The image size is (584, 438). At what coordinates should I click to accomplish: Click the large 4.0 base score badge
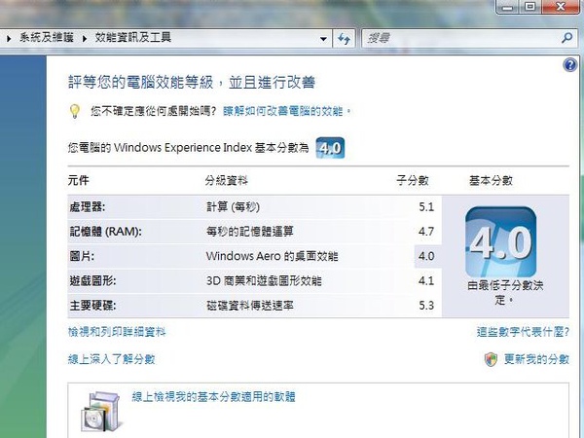[500, 241]
